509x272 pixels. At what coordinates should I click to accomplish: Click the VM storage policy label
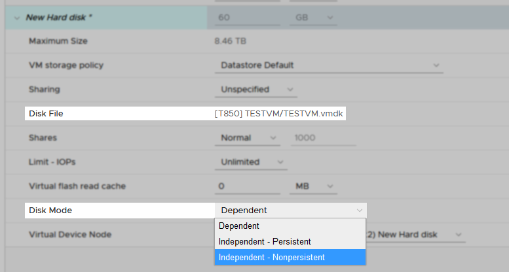[66, 65]
